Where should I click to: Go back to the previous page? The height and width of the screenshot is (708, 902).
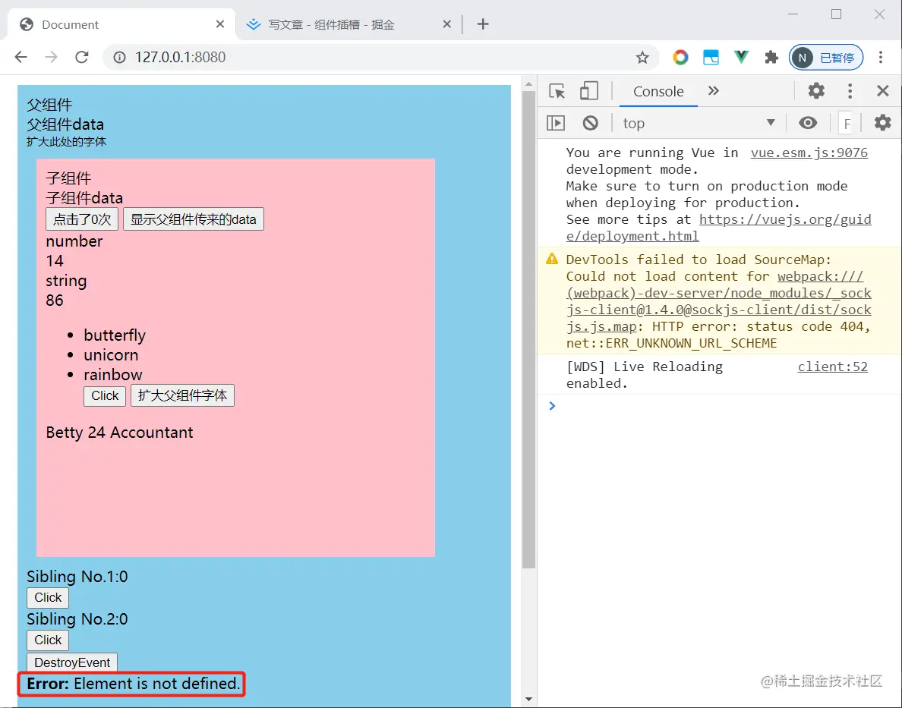pyautogui.click(x=20, y=57)
